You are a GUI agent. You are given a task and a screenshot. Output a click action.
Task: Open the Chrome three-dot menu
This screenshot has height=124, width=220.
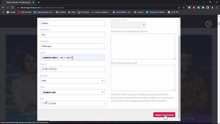click(217, 8)
